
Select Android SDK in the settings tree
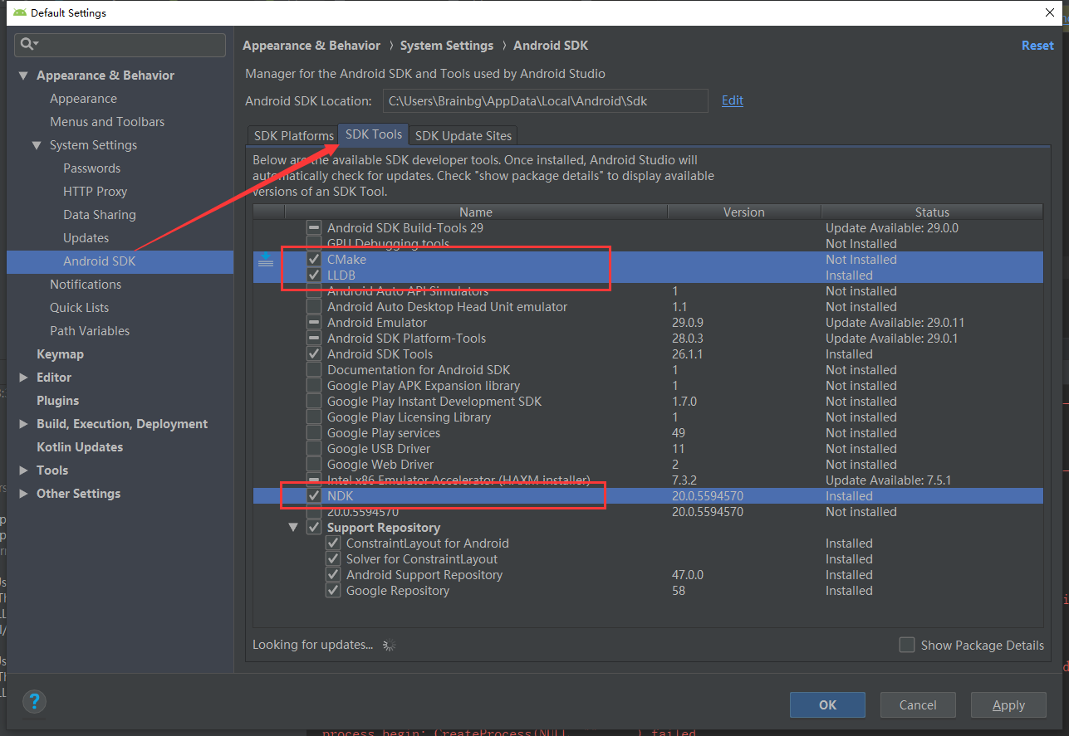pyautogui.click(x=120, y=261)
